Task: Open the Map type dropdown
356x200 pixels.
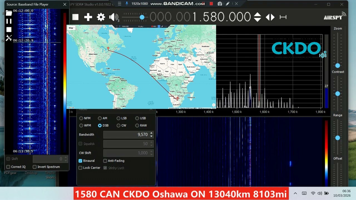Action: (x=72, y=28)
